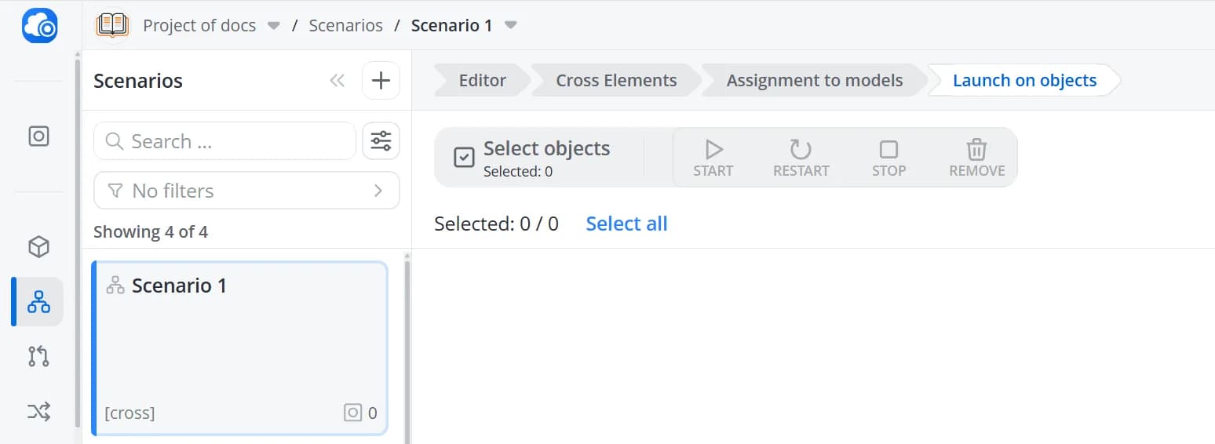Viewport: 1215px width, 444px height.
Task: Focus the scenario Search field
Action: coord(224,141)
